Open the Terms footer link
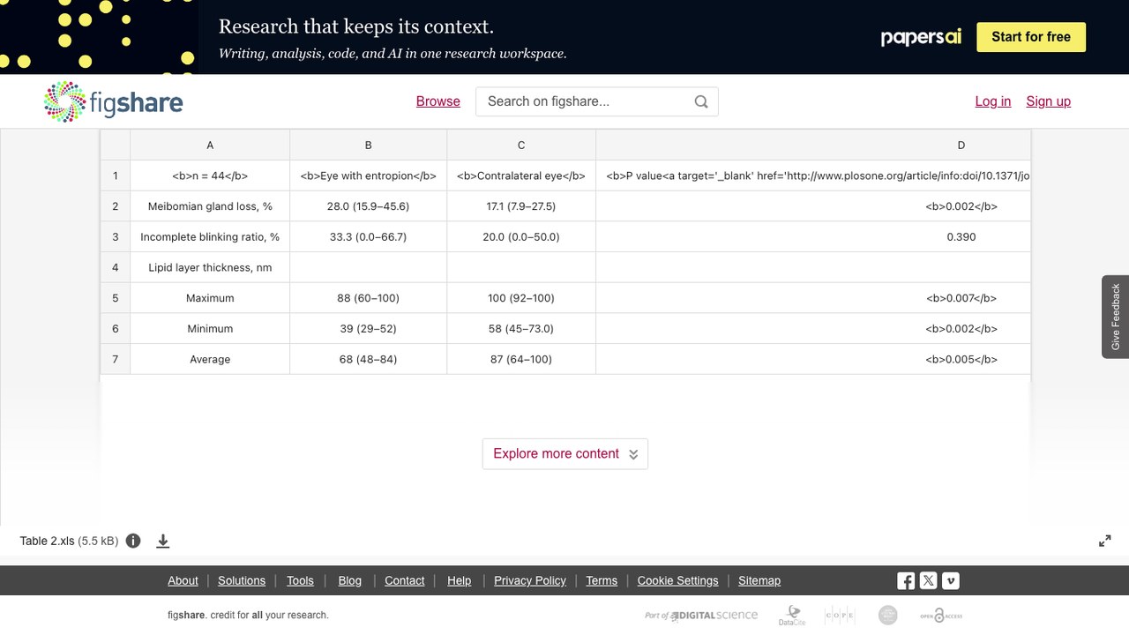1129x635 pixels. [x=602, y=580]
